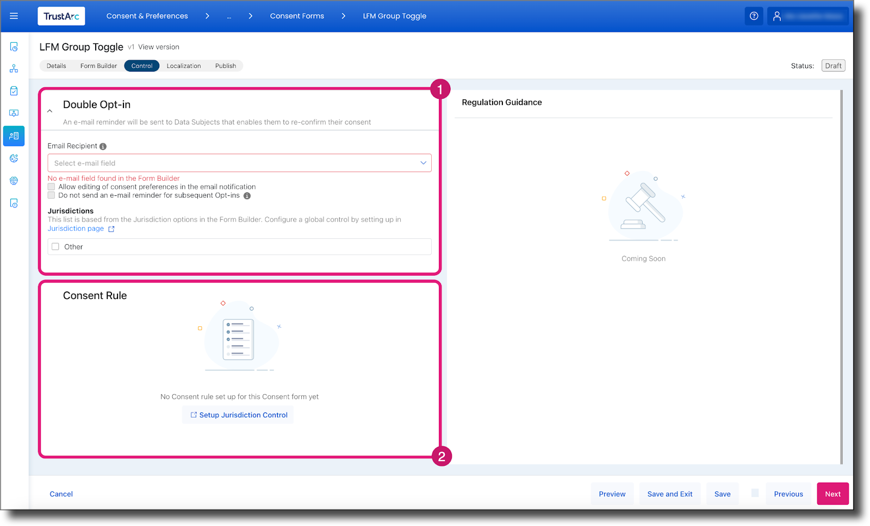The height and width of the screenshot is (526, 870).
Task: Open the Jurisdiction page link
Action: click(76, 228)
